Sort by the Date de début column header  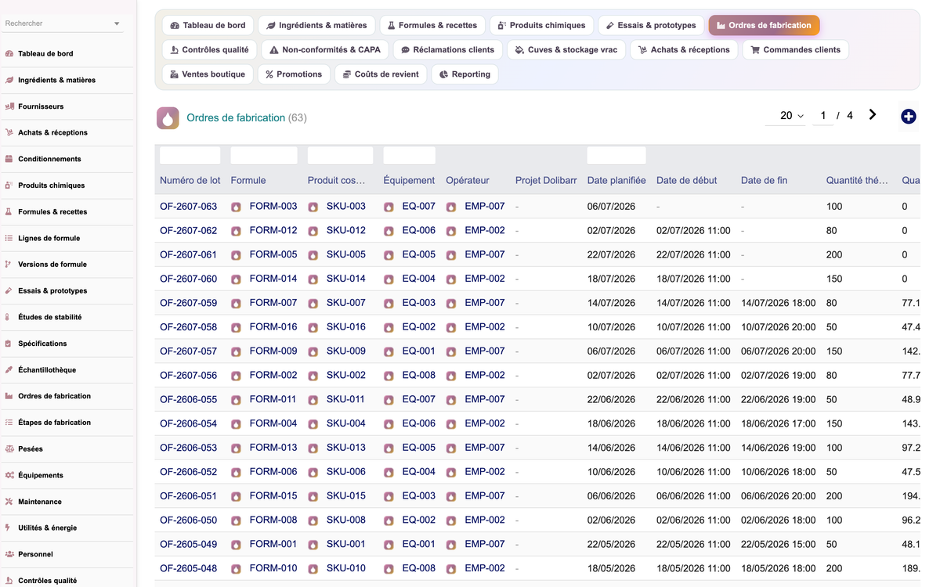(x=687, y=180)
